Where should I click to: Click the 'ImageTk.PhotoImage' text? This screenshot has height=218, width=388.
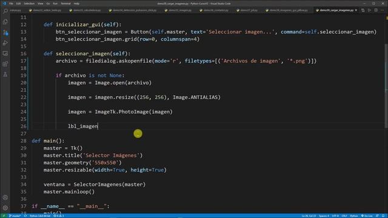tap(122, 111)
